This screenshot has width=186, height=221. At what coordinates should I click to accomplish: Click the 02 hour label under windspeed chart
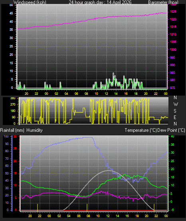pyautogui.click(x=56, y=94)
